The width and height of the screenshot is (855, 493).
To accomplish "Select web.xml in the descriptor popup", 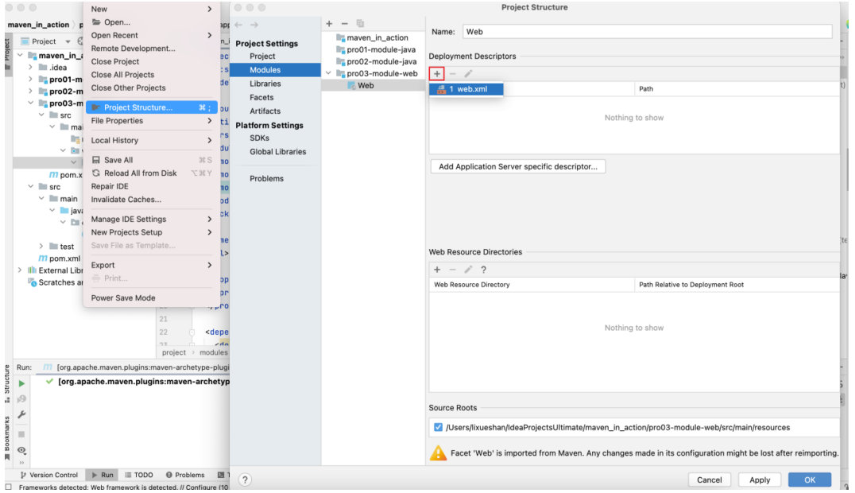I will pos(466,89).
